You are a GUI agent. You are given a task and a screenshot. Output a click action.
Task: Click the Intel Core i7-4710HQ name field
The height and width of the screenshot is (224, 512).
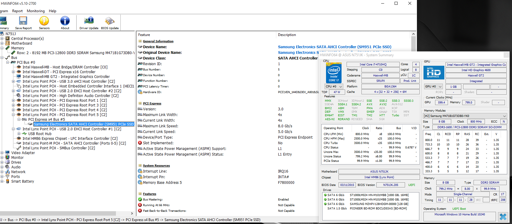click(x=373, y=64)
